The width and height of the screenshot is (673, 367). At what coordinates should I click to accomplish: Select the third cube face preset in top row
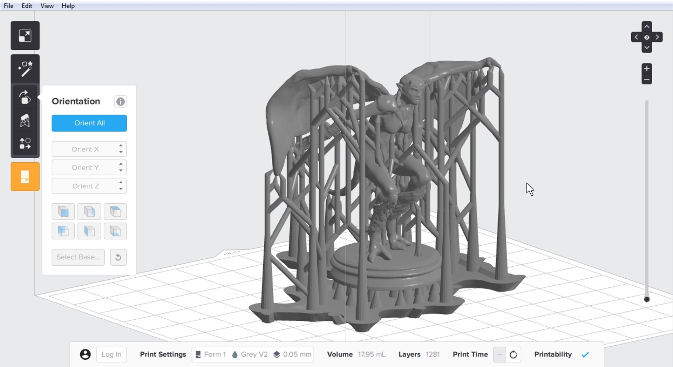[115, 211]
